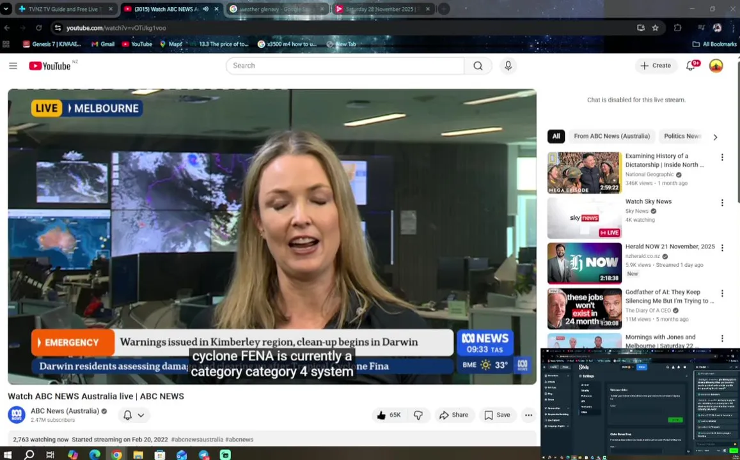Open the Maps bookmark
740x460 pixels.
click(171, 44)
